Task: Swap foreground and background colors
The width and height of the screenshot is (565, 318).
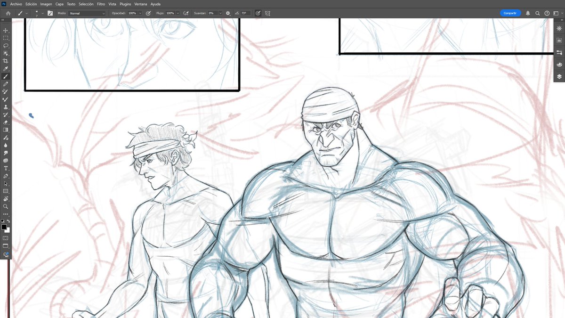Action: 8,221
